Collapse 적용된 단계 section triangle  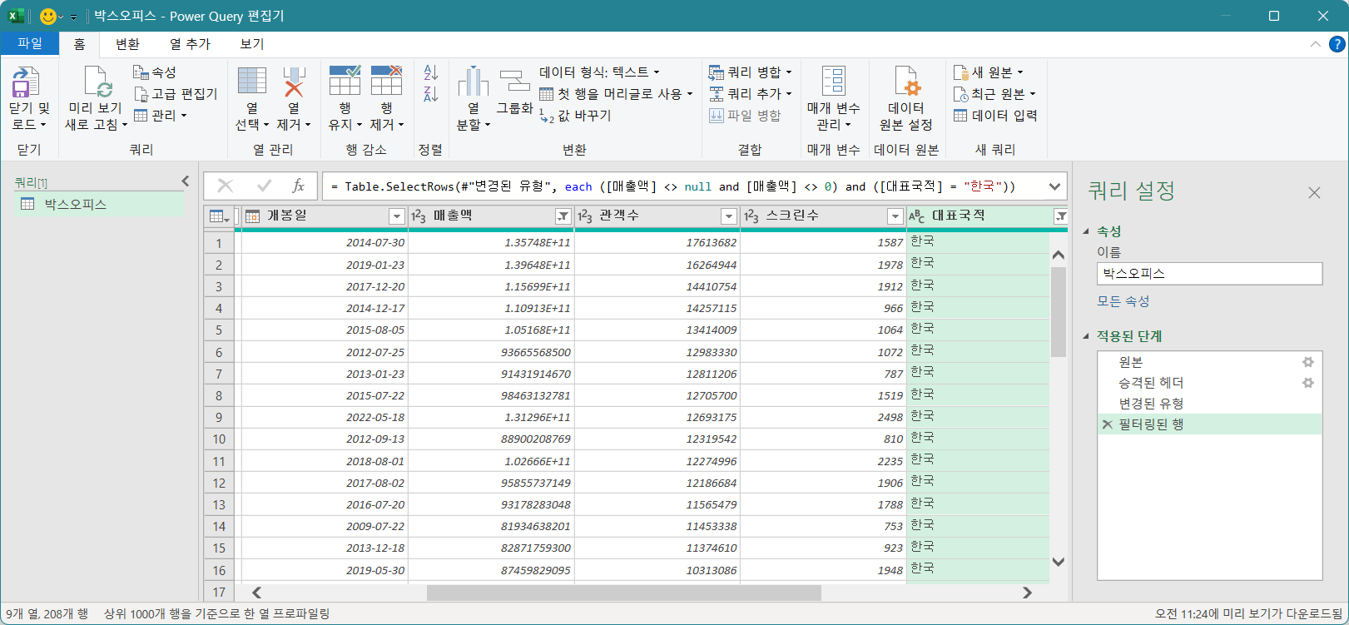pos(1086,336)
